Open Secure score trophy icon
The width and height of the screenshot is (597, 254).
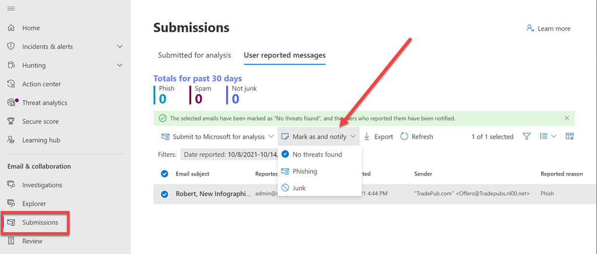(x=11, y=121)
